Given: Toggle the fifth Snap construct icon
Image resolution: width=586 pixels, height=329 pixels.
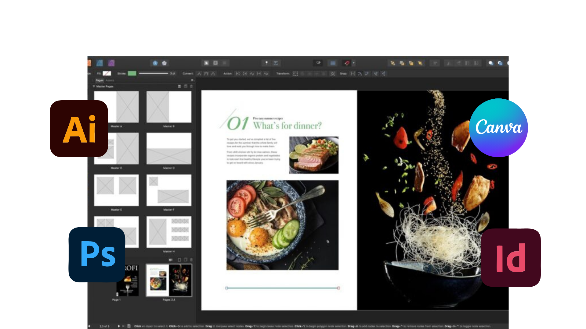Looking at the screenshot, I should [x=383, y=74].
